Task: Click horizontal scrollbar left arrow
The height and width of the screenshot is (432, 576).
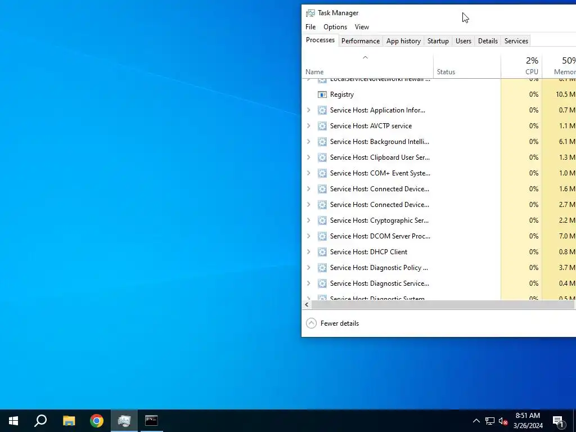Action: click(x=307, y=304)
